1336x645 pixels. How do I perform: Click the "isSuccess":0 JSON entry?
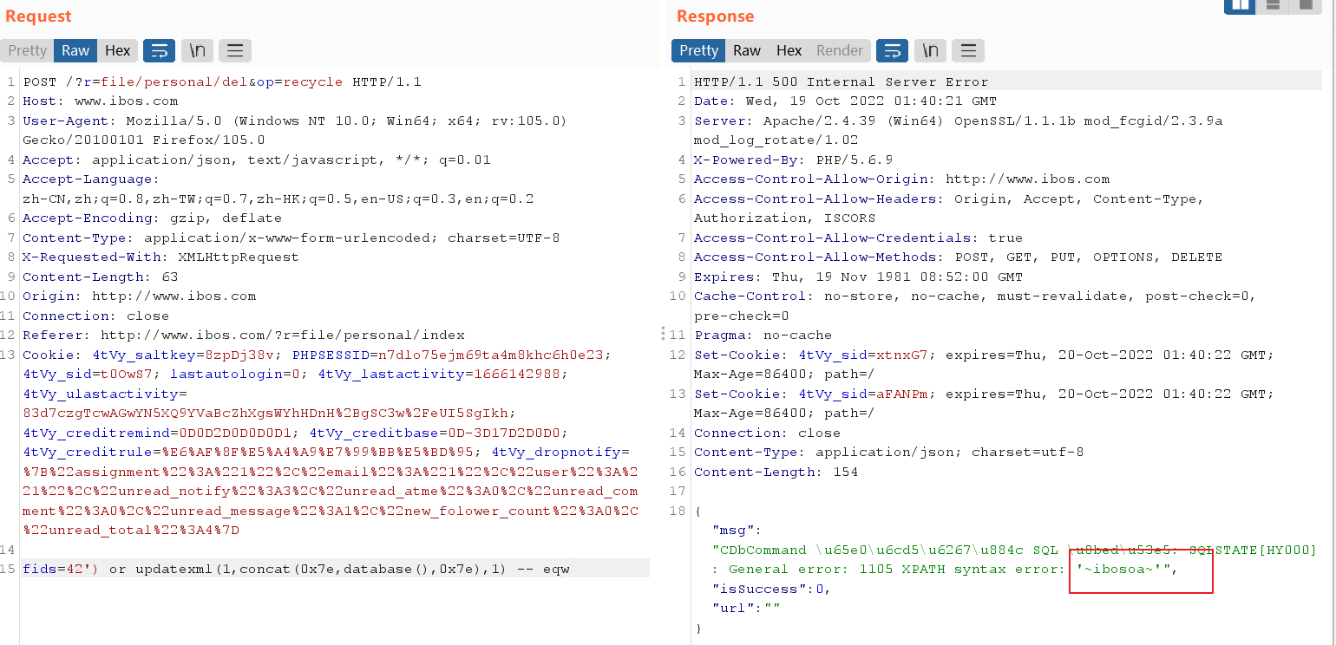[771, 589]
